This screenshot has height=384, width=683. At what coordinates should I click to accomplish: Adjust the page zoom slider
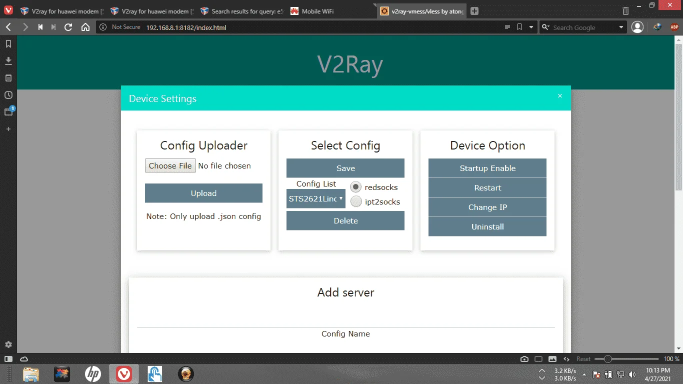tap(627, 359)
